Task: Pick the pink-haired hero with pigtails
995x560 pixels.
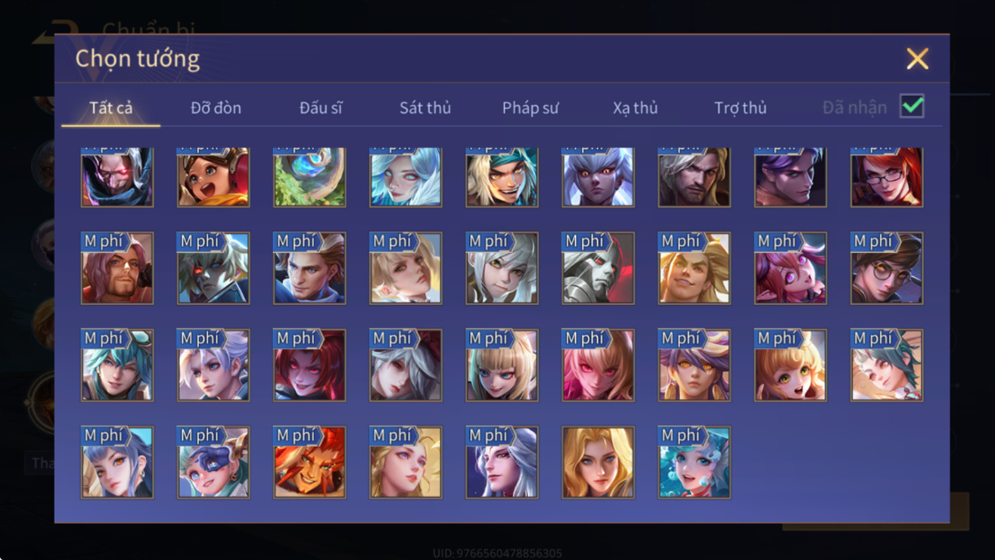Action: (790, 268)
